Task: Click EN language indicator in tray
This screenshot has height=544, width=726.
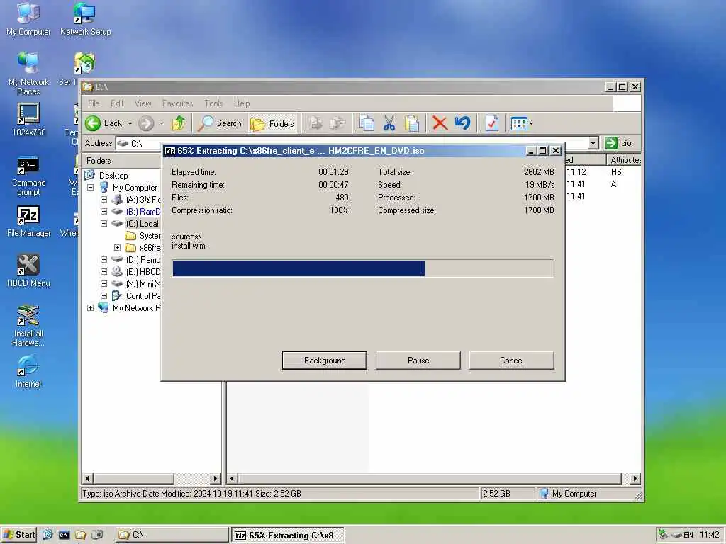Action: [x=688, y=535]
